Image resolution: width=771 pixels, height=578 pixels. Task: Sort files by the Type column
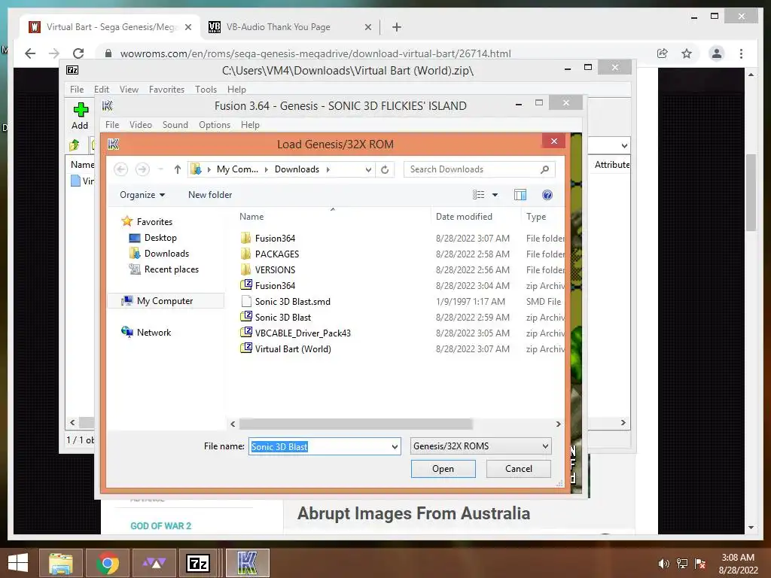(536, 217)
